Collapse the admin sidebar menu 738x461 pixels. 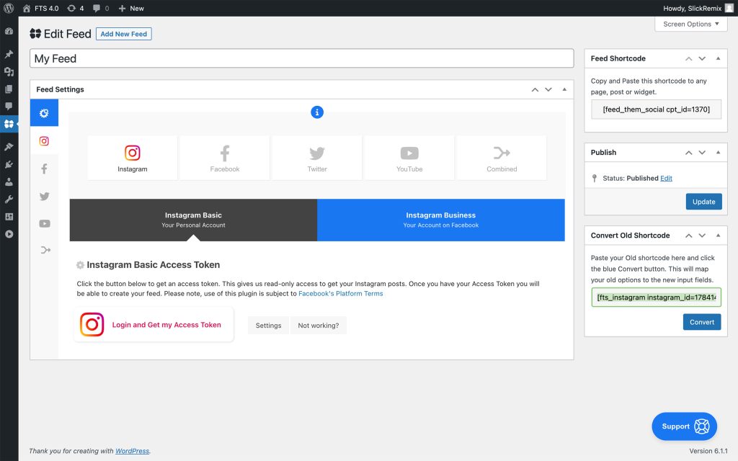[x=9, y=234]
